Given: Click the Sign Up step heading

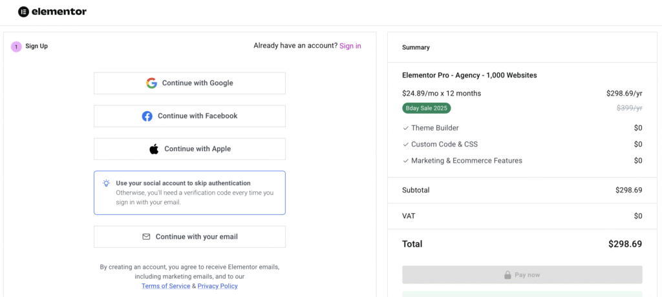Looking at the screenshot, I should click(36, 46).
